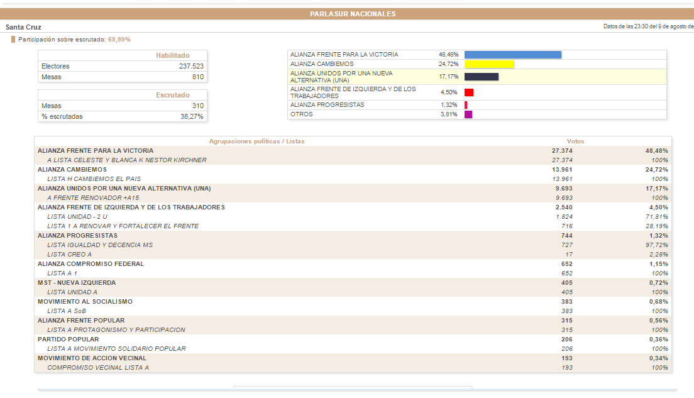
Task: Select LISTA IGUALDAD Y DECENCIA MS row
Action: (x=353, y=245)
